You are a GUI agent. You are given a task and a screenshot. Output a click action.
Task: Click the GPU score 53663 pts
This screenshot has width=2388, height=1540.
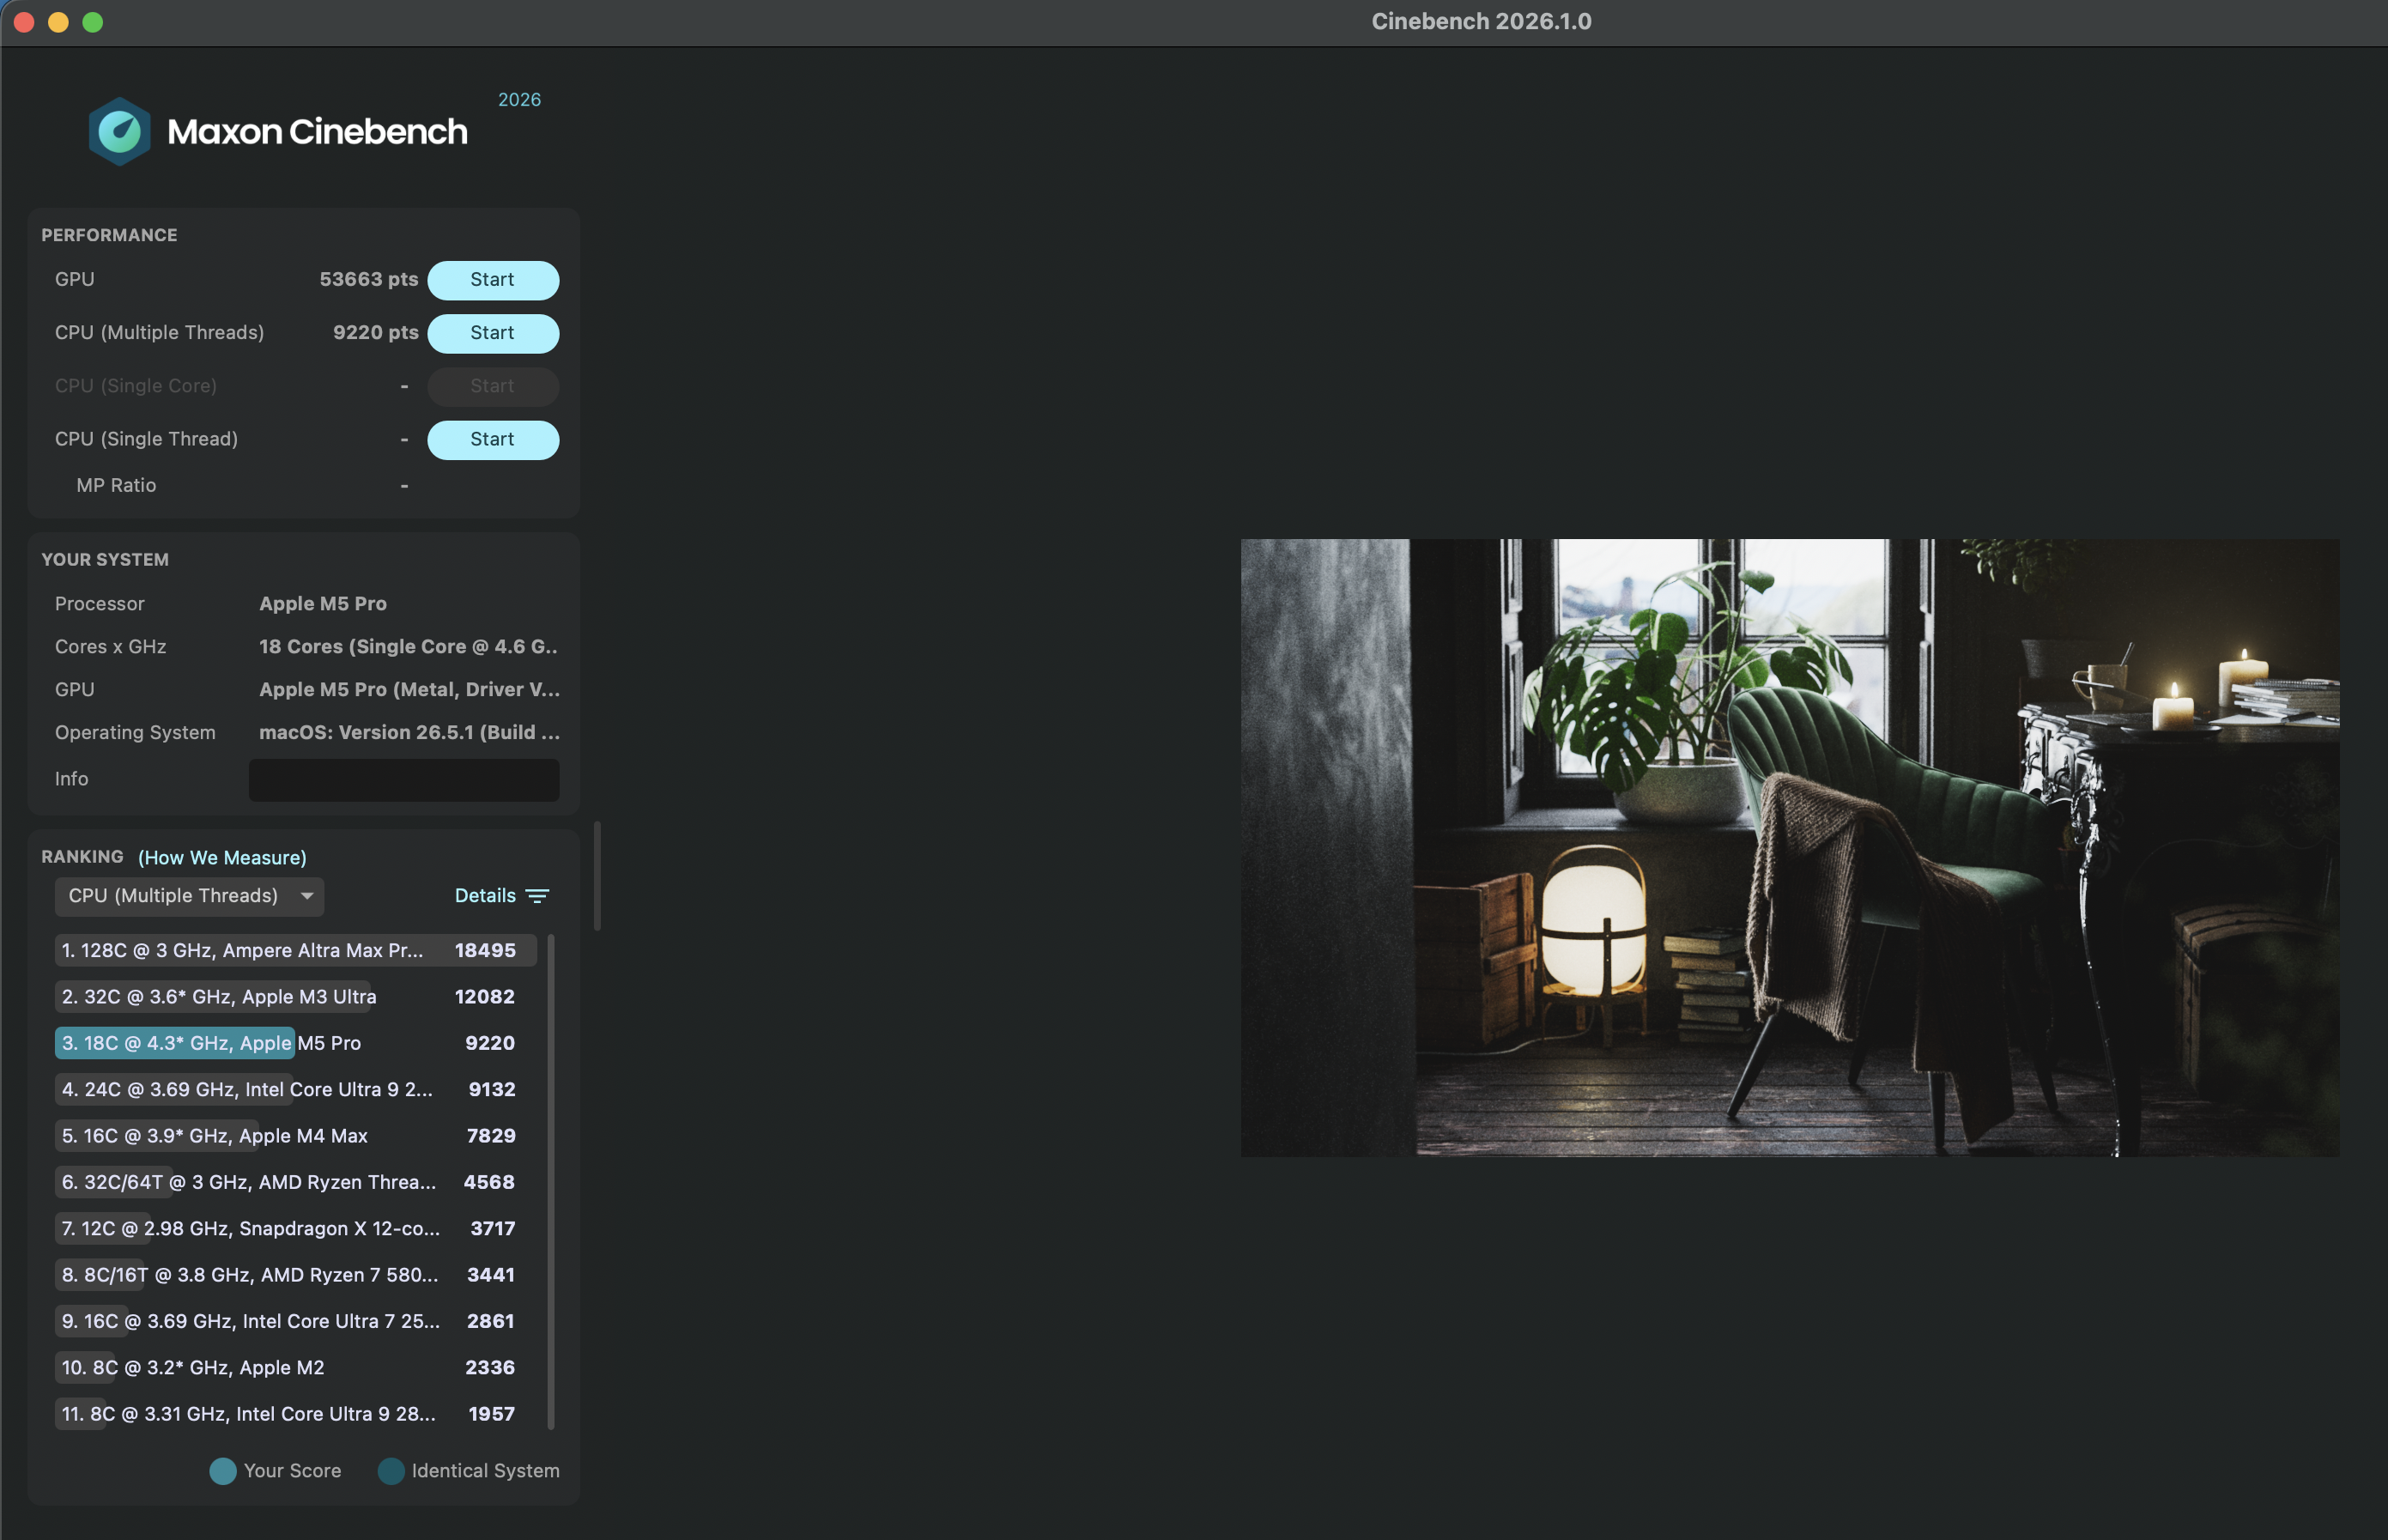(x=369, y=280)
